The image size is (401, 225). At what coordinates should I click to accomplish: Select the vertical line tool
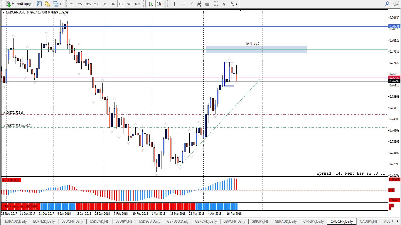pyautogui.click(x=174, y=4)
